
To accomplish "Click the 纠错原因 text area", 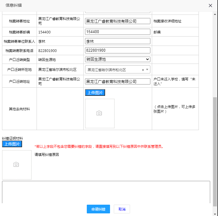I will pyautogui.click(x=106, y=192).
